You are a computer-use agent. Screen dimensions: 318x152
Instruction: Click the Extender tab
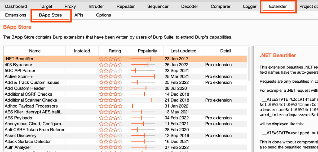point(278,6)
